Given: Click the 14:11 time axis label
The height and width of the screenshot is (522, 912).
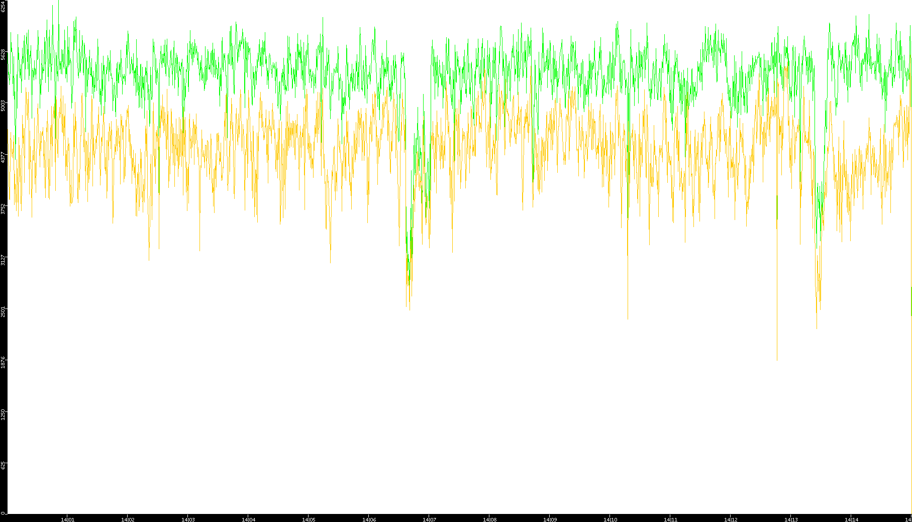Looking at the screenshot, I should (670, 519).
